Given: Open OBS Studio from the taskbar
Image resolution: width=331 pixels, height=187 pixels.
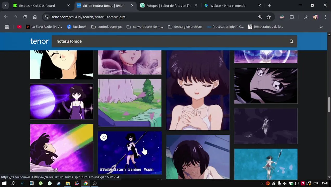Looking at the screenshot, I should coord(95,183).
